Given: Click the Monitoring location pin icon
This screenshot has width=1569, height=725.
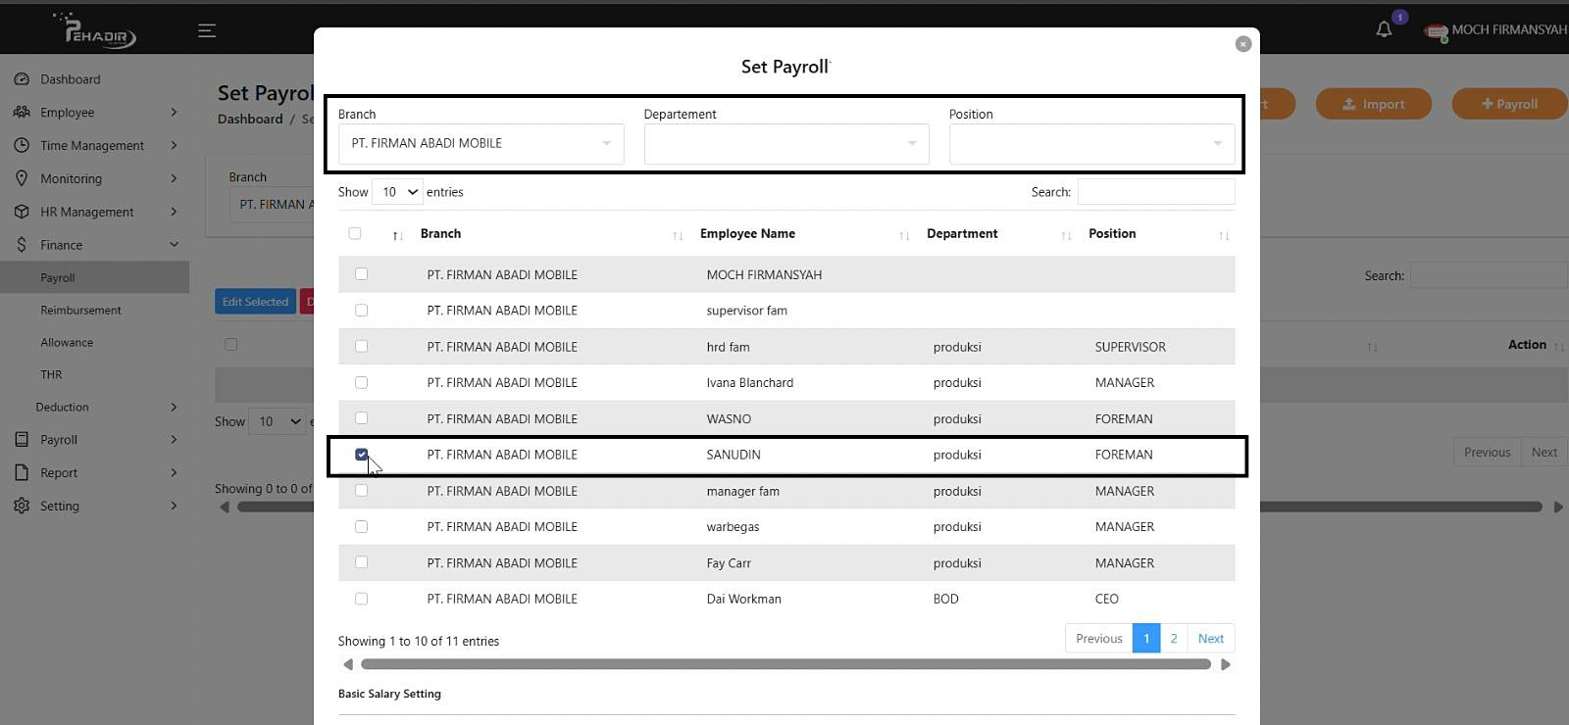Looking at the screenshot, I should click(22, 178).
